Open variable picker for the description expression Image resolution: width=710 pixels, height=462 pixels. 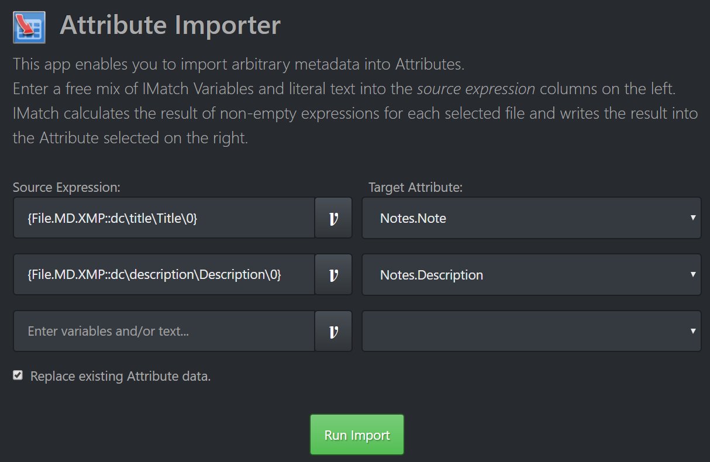point(333,274)
